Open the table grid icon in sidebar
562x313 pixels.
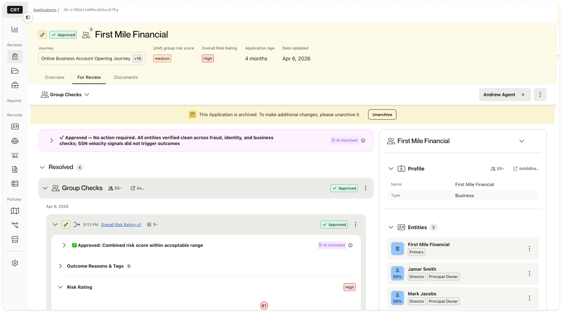[15, 184]
